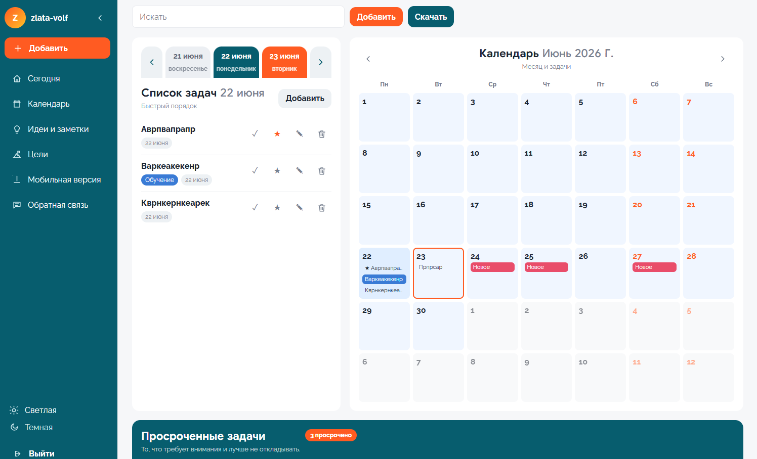Edit the Варкеакекенр task with pencil icon
The height and width of the screenshot is (459, 757).
point(300,171)
